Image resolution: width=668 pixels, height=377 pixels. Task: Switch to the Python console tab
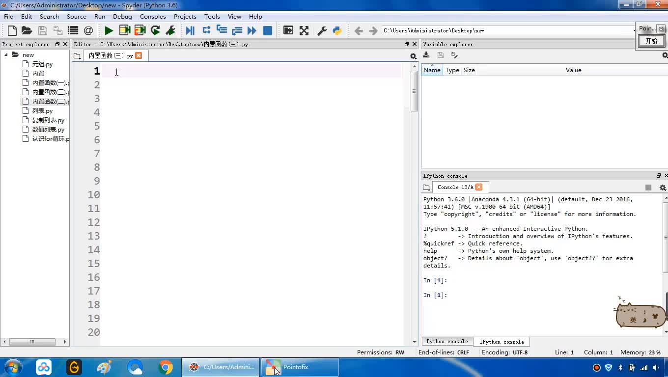[447, 341]
